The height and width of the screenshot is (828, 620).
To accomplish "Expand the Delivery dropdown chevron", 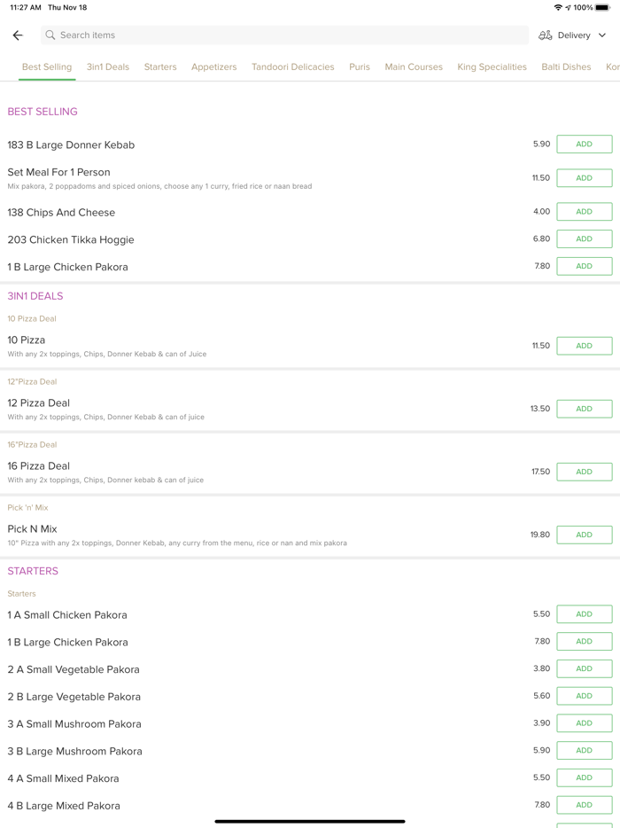I will coord(602,35).
